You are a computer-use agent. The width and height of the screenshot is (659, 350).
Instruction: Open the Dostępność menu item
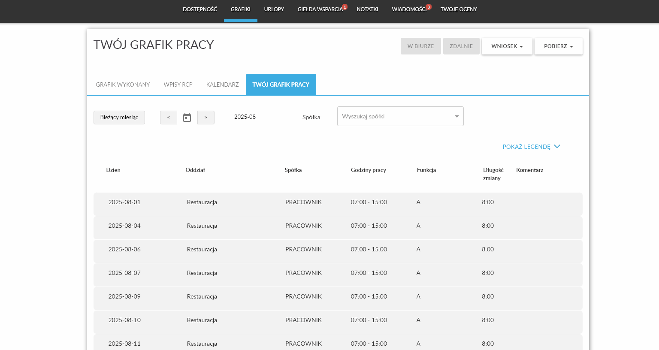pyautogui.click(x=200, y=9)
